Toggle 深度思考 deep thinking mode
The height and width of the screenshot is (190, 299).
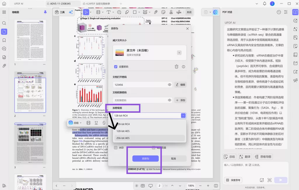tap(233, 180)
